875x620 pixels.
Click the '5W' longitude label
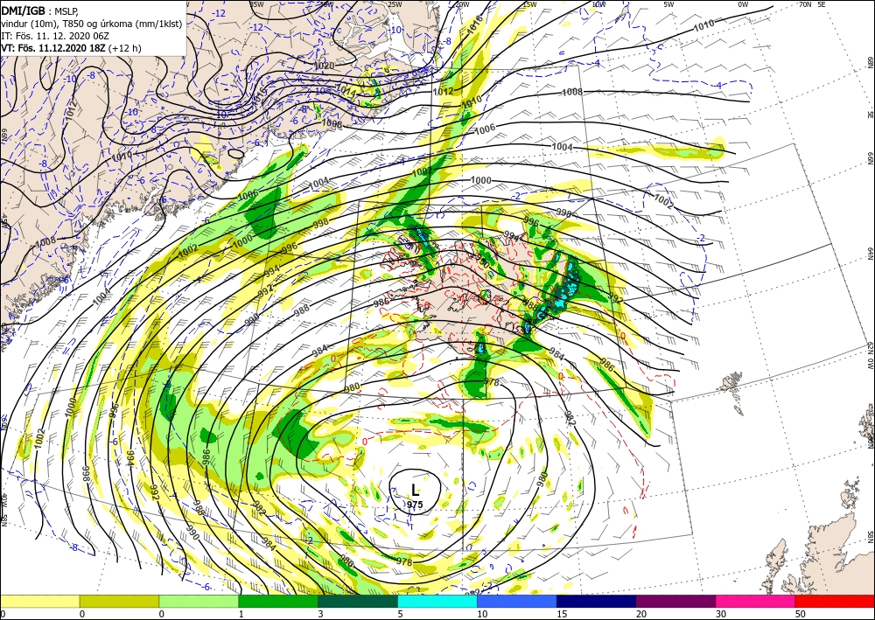pos(669,4)
